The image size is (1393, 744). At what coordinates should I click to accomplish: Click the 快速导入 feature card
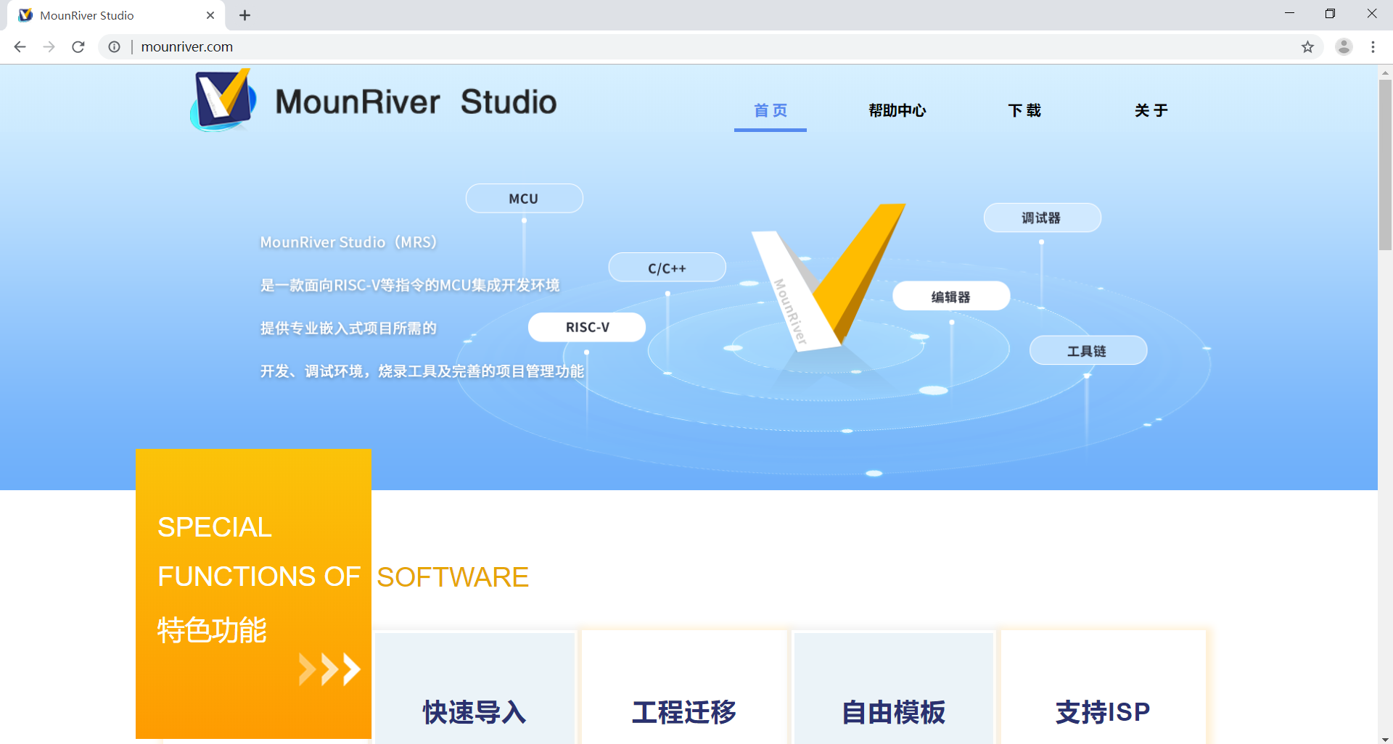tap(474, 712)
